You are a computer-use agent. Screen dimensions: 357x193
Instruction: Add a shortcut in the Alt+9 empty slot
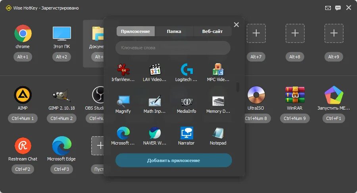click(x=334, y=33)
